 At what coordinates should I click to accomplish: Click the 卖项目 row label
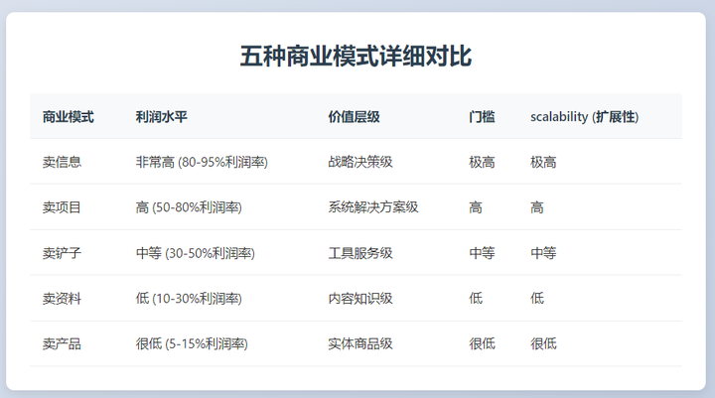pyautogui.click(x=62, y=207)
